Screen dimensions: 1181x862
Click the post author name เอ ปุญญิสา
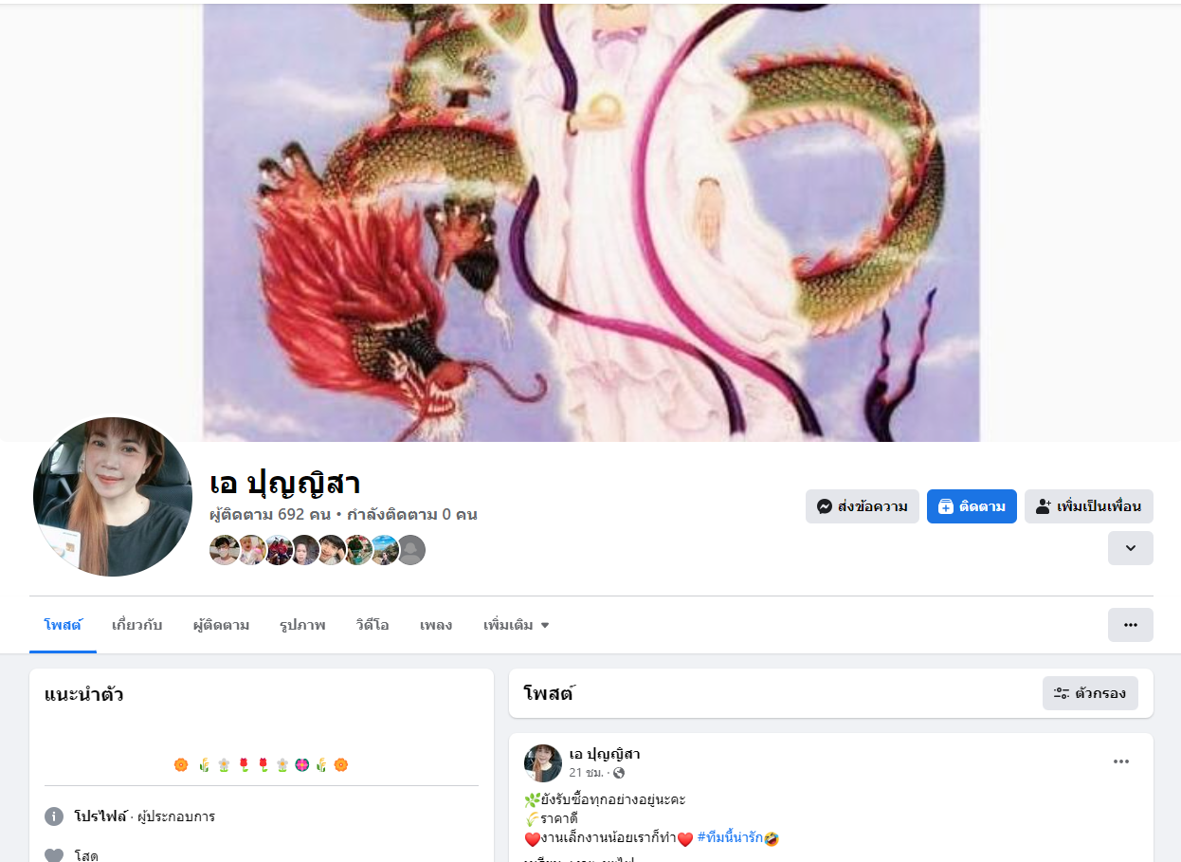(605, 754)
